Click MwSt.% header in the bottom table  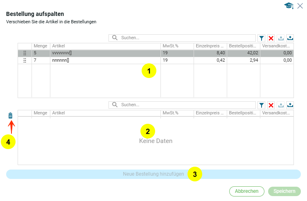point(177,113)
